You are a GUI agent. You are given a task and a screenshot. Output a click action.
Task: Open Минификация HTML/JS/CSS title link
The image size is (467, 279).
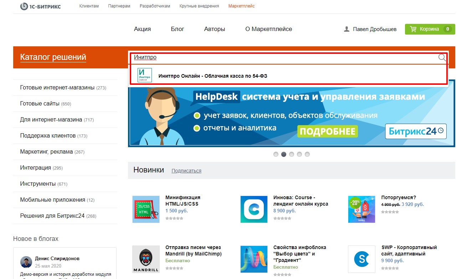point(183,201)
